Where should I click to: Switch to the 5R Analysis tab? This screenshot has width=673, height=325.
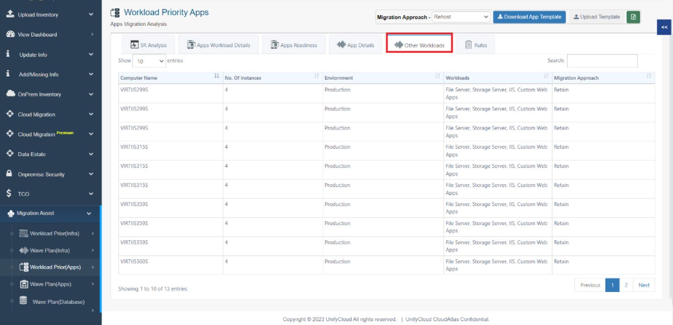[148, 45]
